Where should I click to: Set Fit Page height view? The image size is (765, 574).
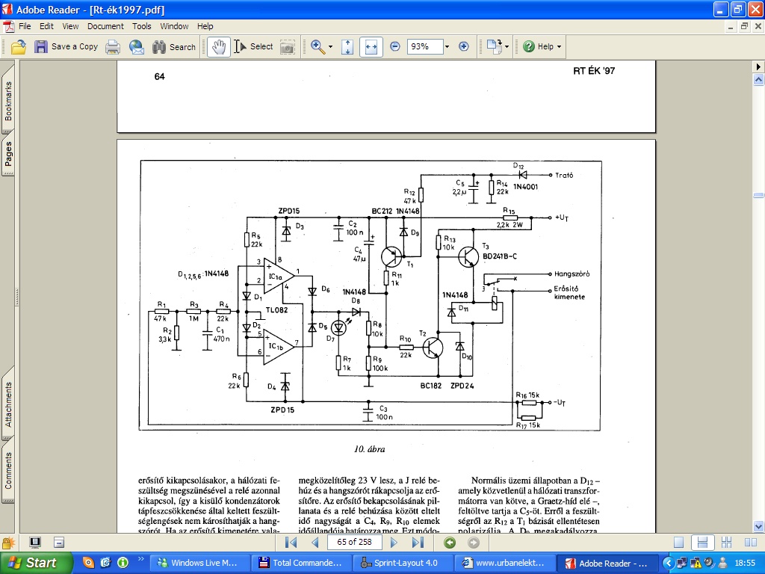(347, 47)
